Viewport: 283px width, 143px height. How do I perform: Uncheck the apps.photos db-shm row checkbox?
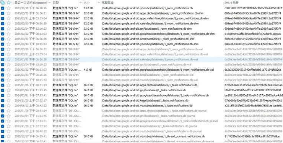point(3,13)
